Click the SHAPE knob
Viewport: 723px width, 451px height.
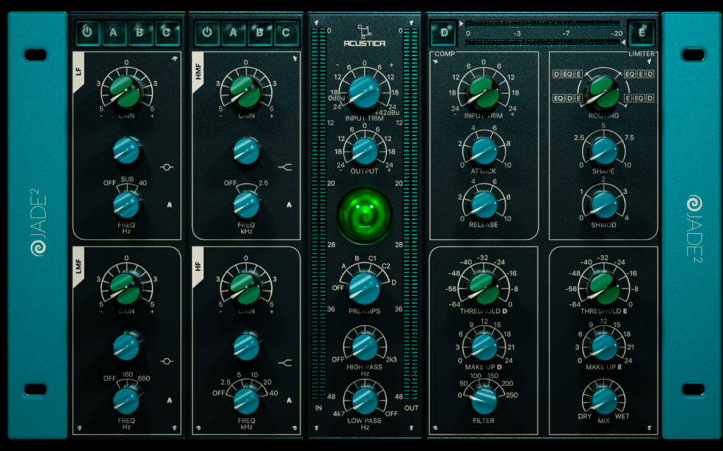604,151
